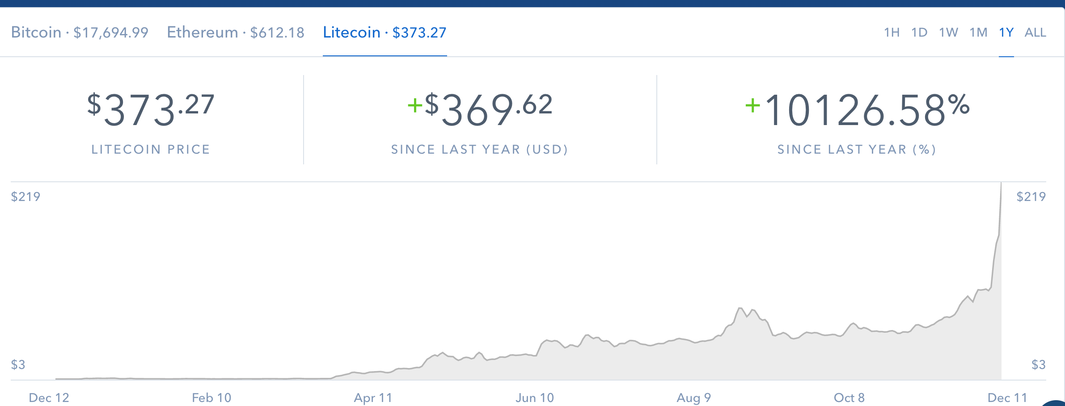Click the Jun 10 date label

tap(535, 398)
